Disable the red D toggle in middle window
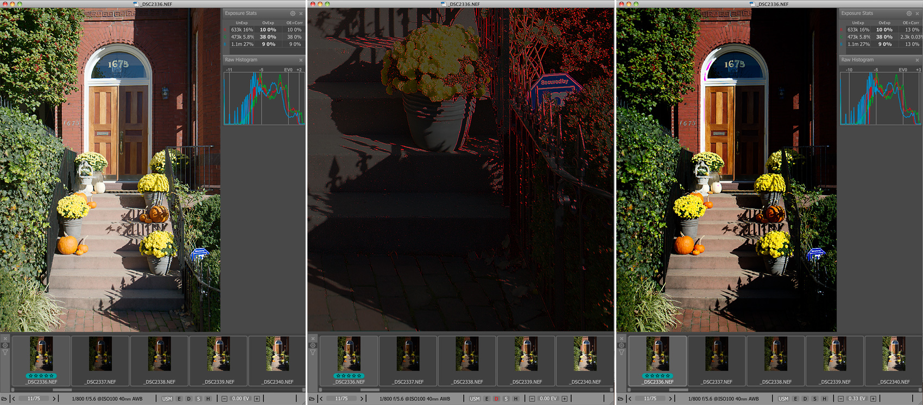This screenshot has width=923, height=405. pyautogui.click(x=496, y=399)
